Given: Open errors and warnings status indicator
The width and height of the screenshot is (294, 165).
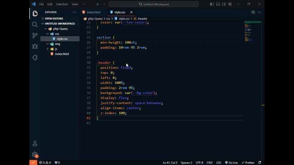Looking at the screenshot, I should tap(45, 163).
